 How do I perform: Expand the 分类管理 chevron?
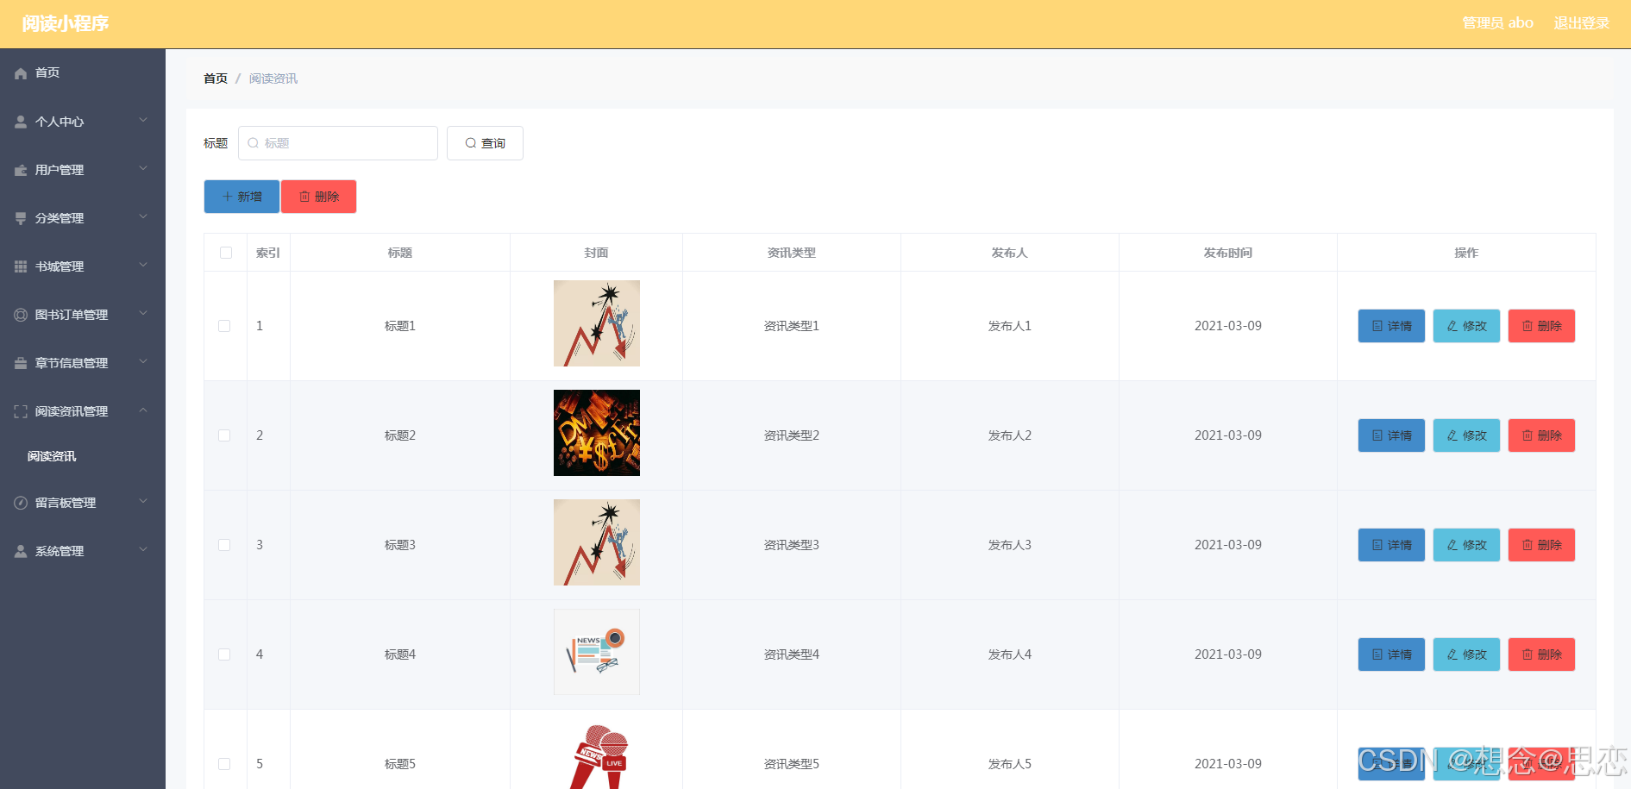tap(143, 217)
